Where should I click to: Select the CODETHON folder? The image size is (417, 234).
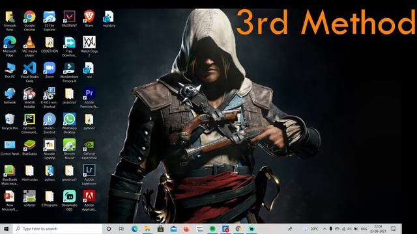[x=50, y=45]
